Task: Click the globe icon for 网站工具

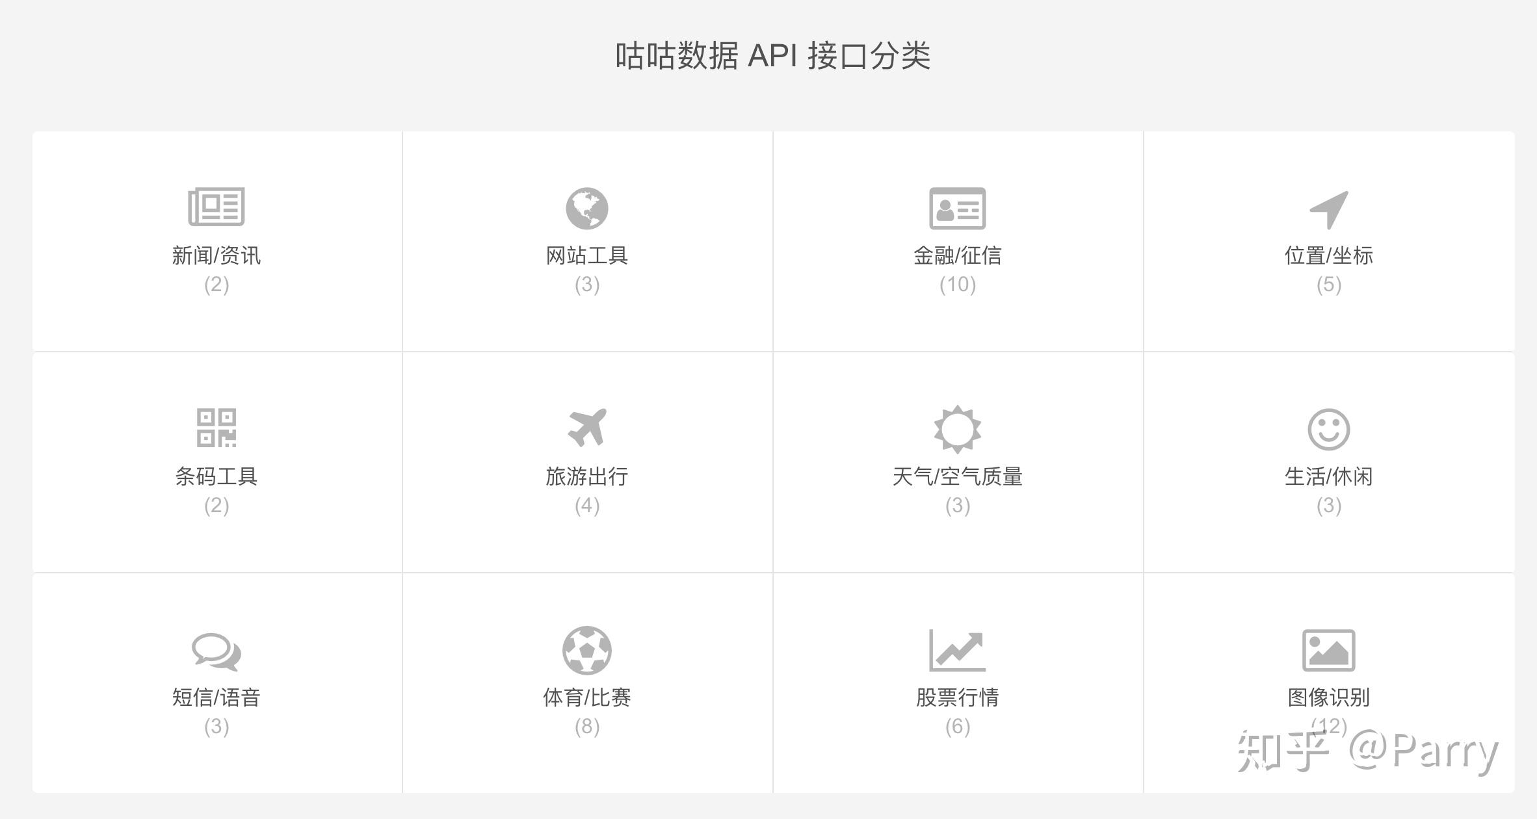Action: pyautogui.click(x=586, y=209)
